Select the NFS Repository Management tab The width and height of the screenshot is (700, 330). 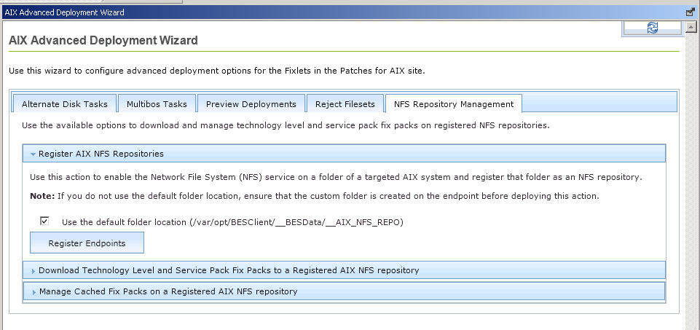tap(453, 104)
